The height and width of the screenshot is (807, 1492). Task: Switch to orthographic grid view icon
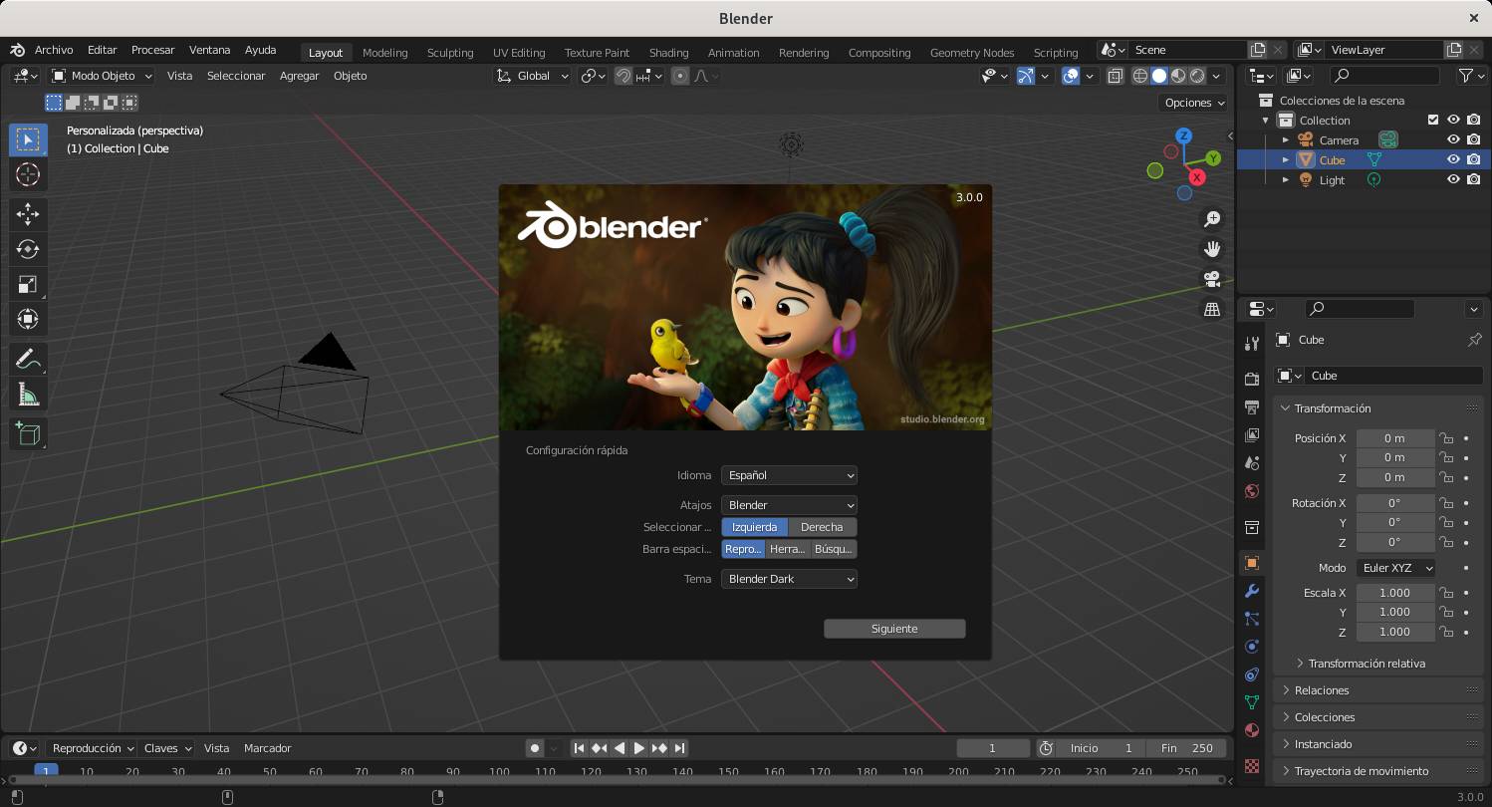click(1212, 310)
